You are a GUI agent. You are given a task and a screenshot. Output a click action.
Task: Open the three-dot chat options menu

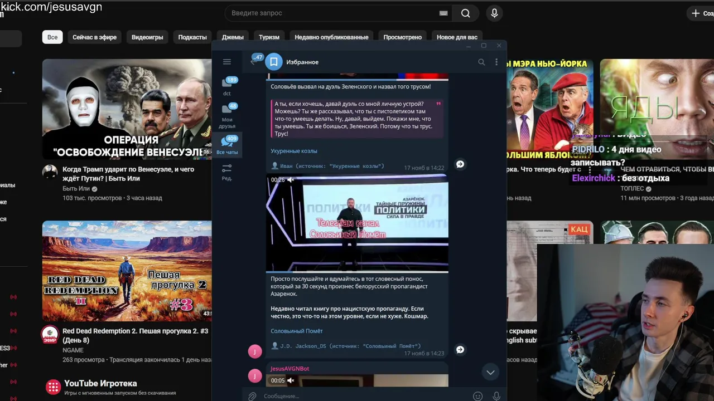coord(496,62)
